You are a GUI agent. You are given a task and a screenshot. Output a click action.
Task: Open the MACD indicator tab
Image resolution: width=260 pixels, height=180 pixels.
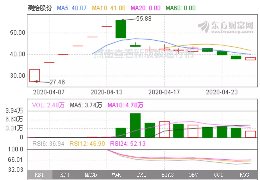pos(91,175)
